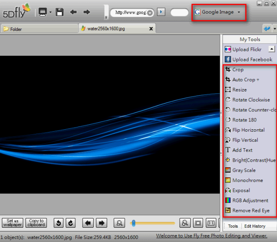Image resolution: width=277 pixels, height=242 pixels.
Task: Use the Remove Red Eye tool
Action: click(250, 211)
